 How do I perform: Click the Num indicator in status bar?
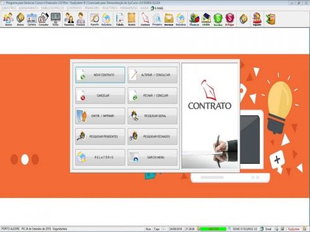(148, 229)
